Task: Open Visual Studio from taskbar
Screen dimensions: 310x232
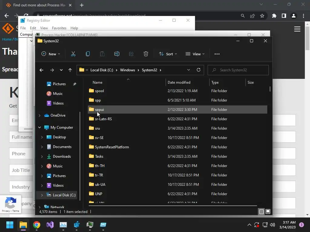Action: click(50, 225)
